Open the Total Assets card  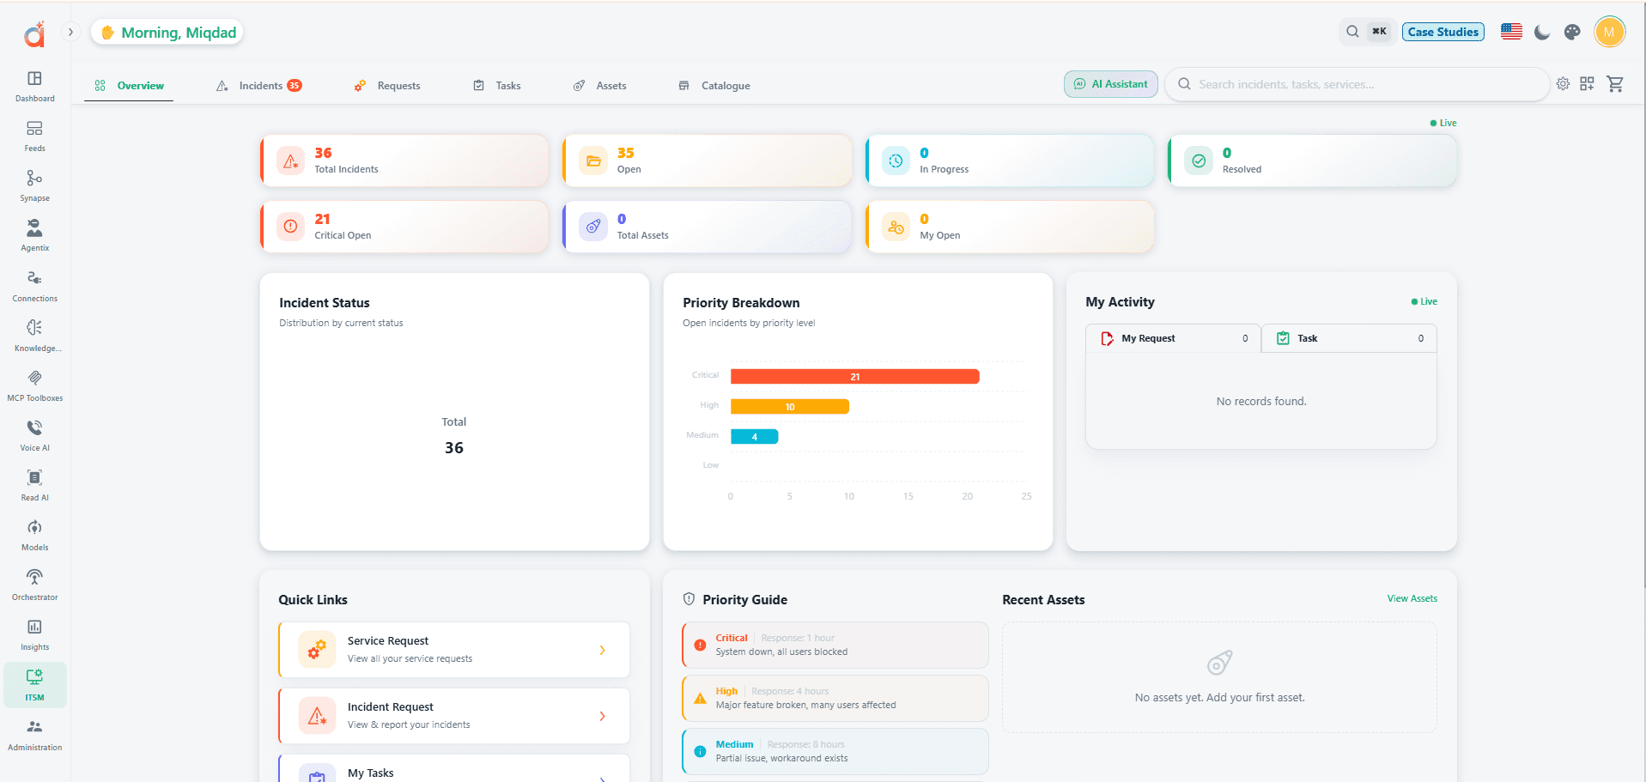tap(708, 227)
